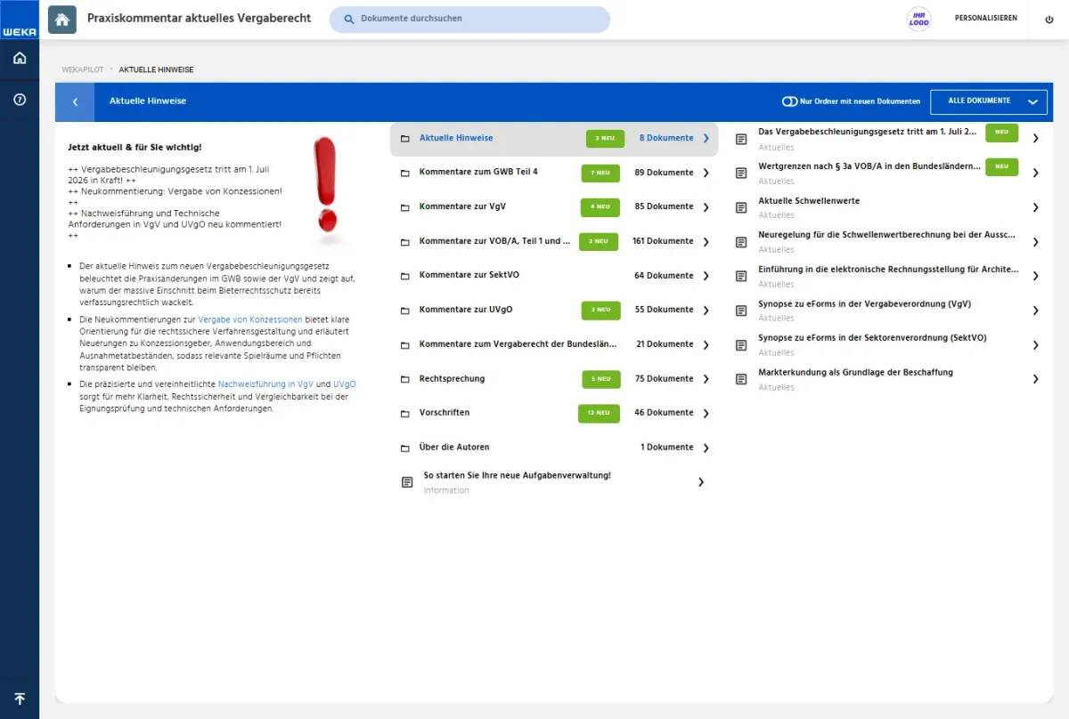Open the 'Vergabe von Konzessionen' link

pyautogui.click(x=250, y=319)
